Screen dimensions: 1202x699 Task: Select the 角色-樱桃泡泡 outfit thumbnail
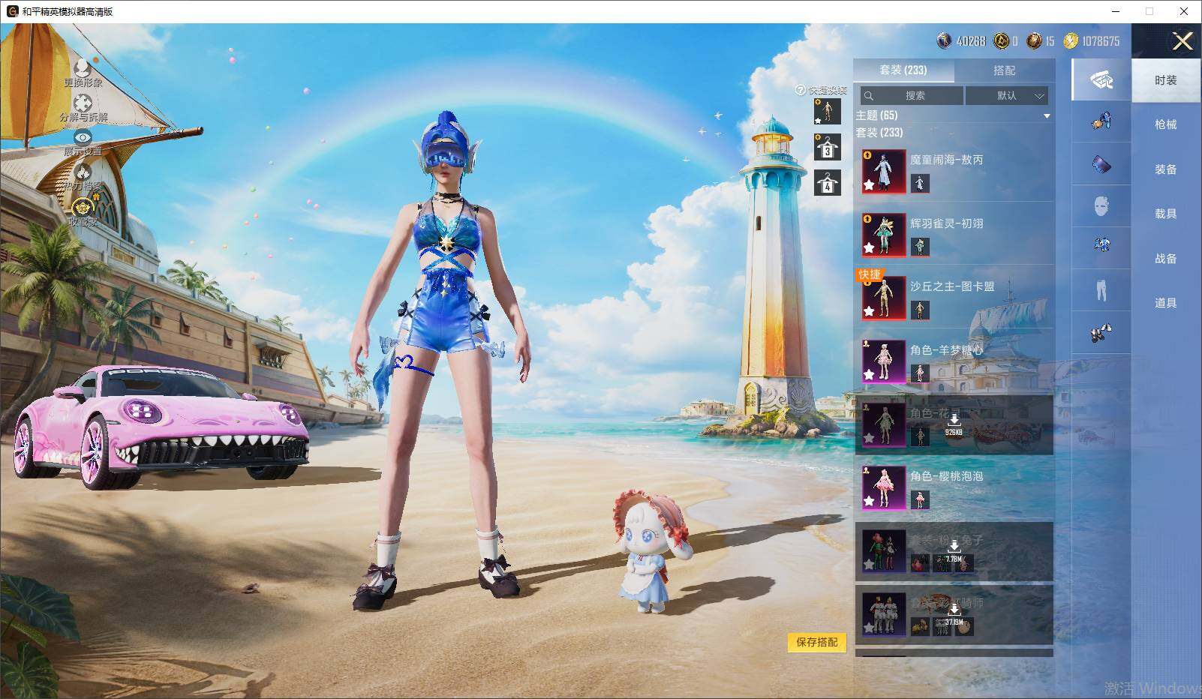click(x=884, y=487)
